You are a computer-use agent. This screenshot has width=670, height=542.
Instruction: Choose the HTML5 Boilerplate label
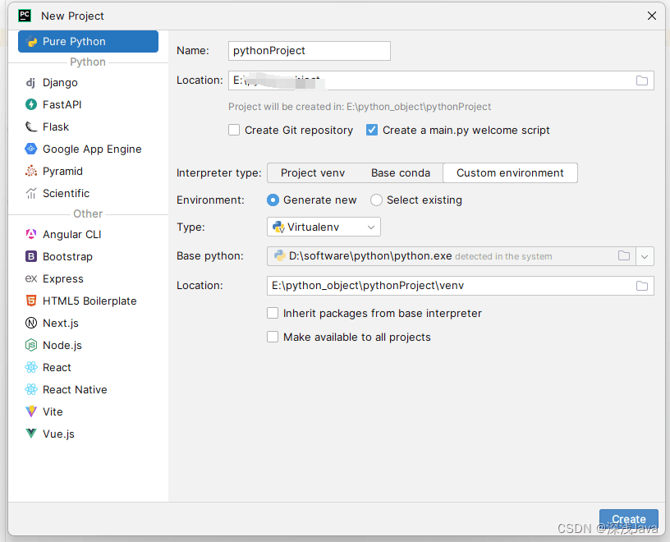[x=89, y=301]
